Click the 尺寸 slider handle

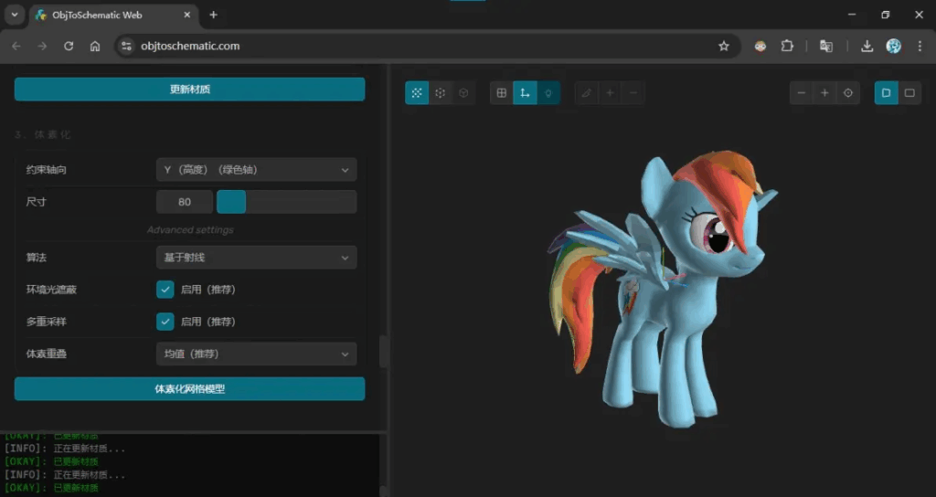tap(231, 202)
